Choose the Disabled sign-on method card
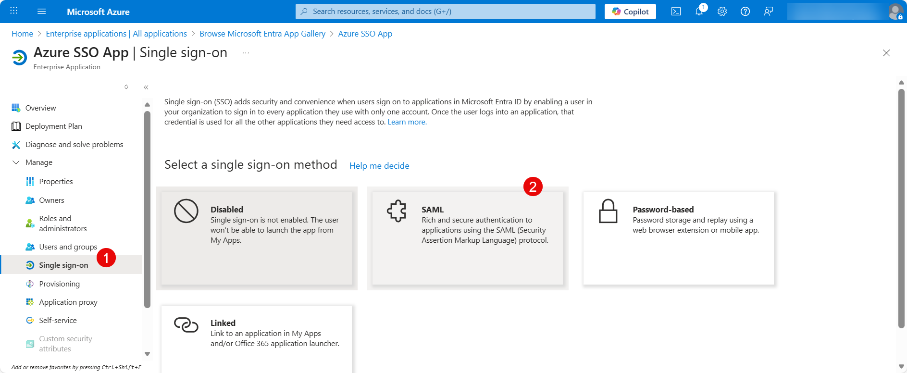This screenshot has width=907, height=373. [x=257, y=238]
